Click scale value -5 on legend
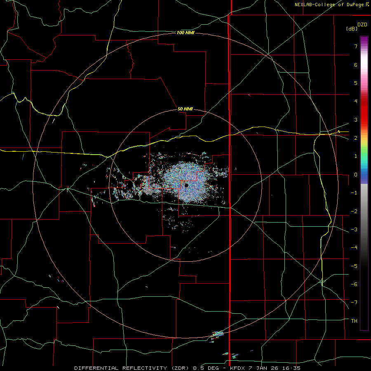 (354, 266)
